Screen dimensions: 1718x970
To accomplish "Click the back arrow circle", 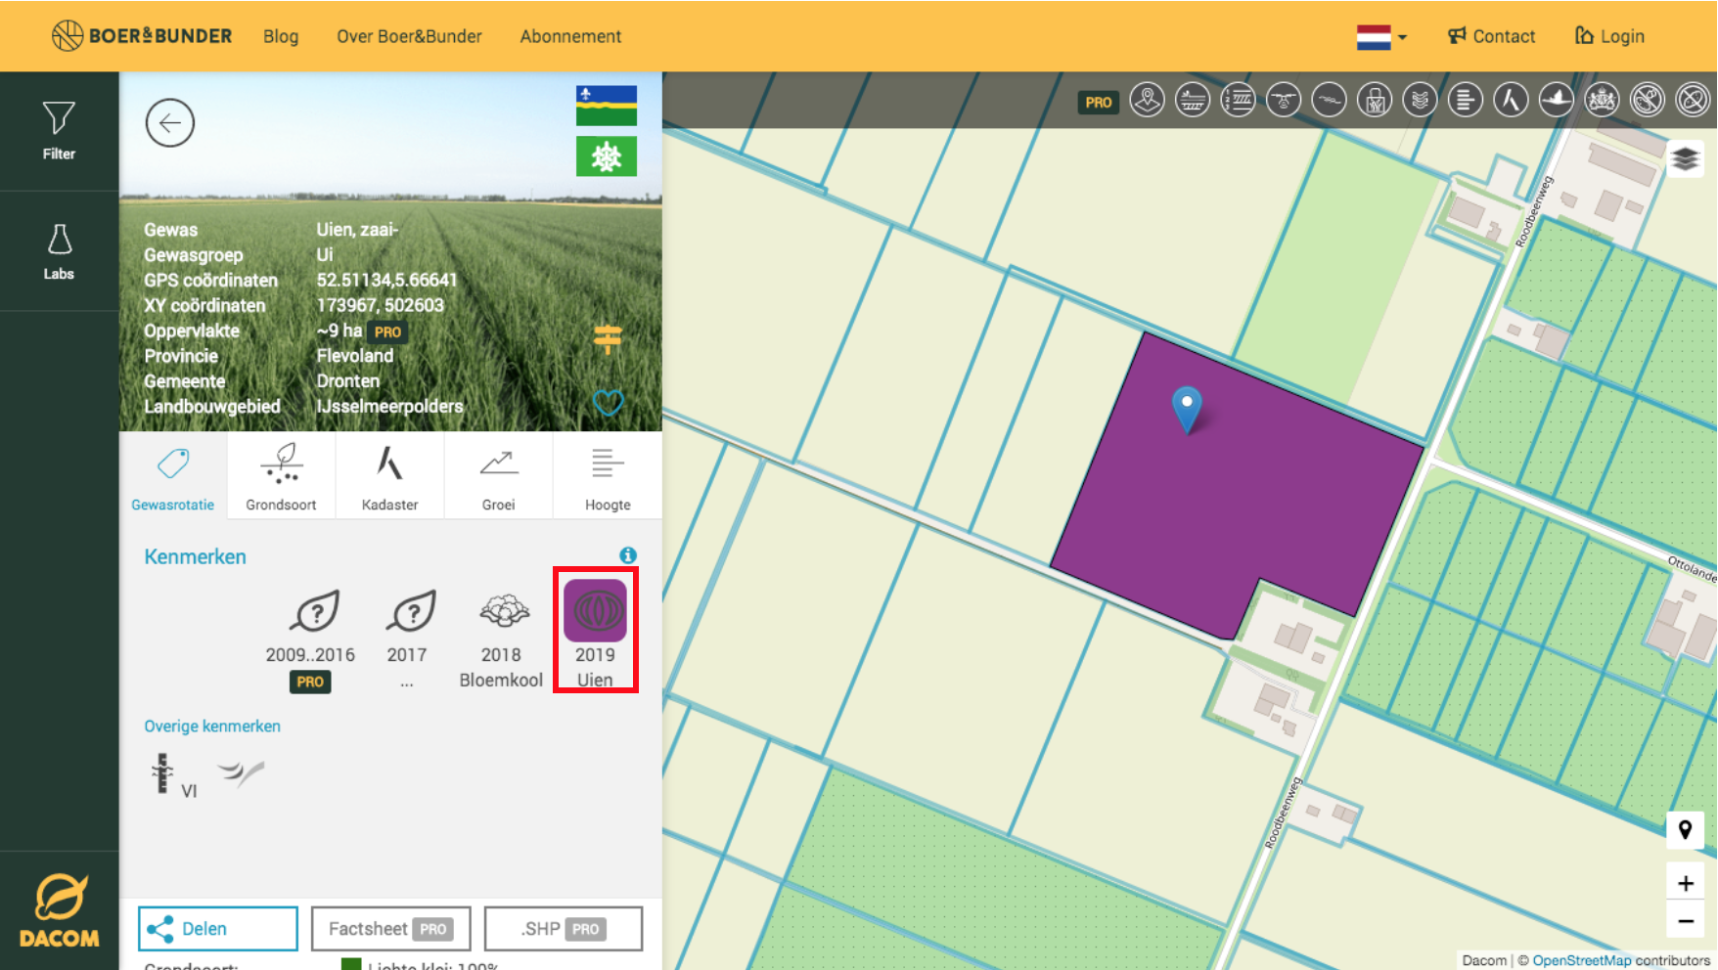I will (170, 123).
